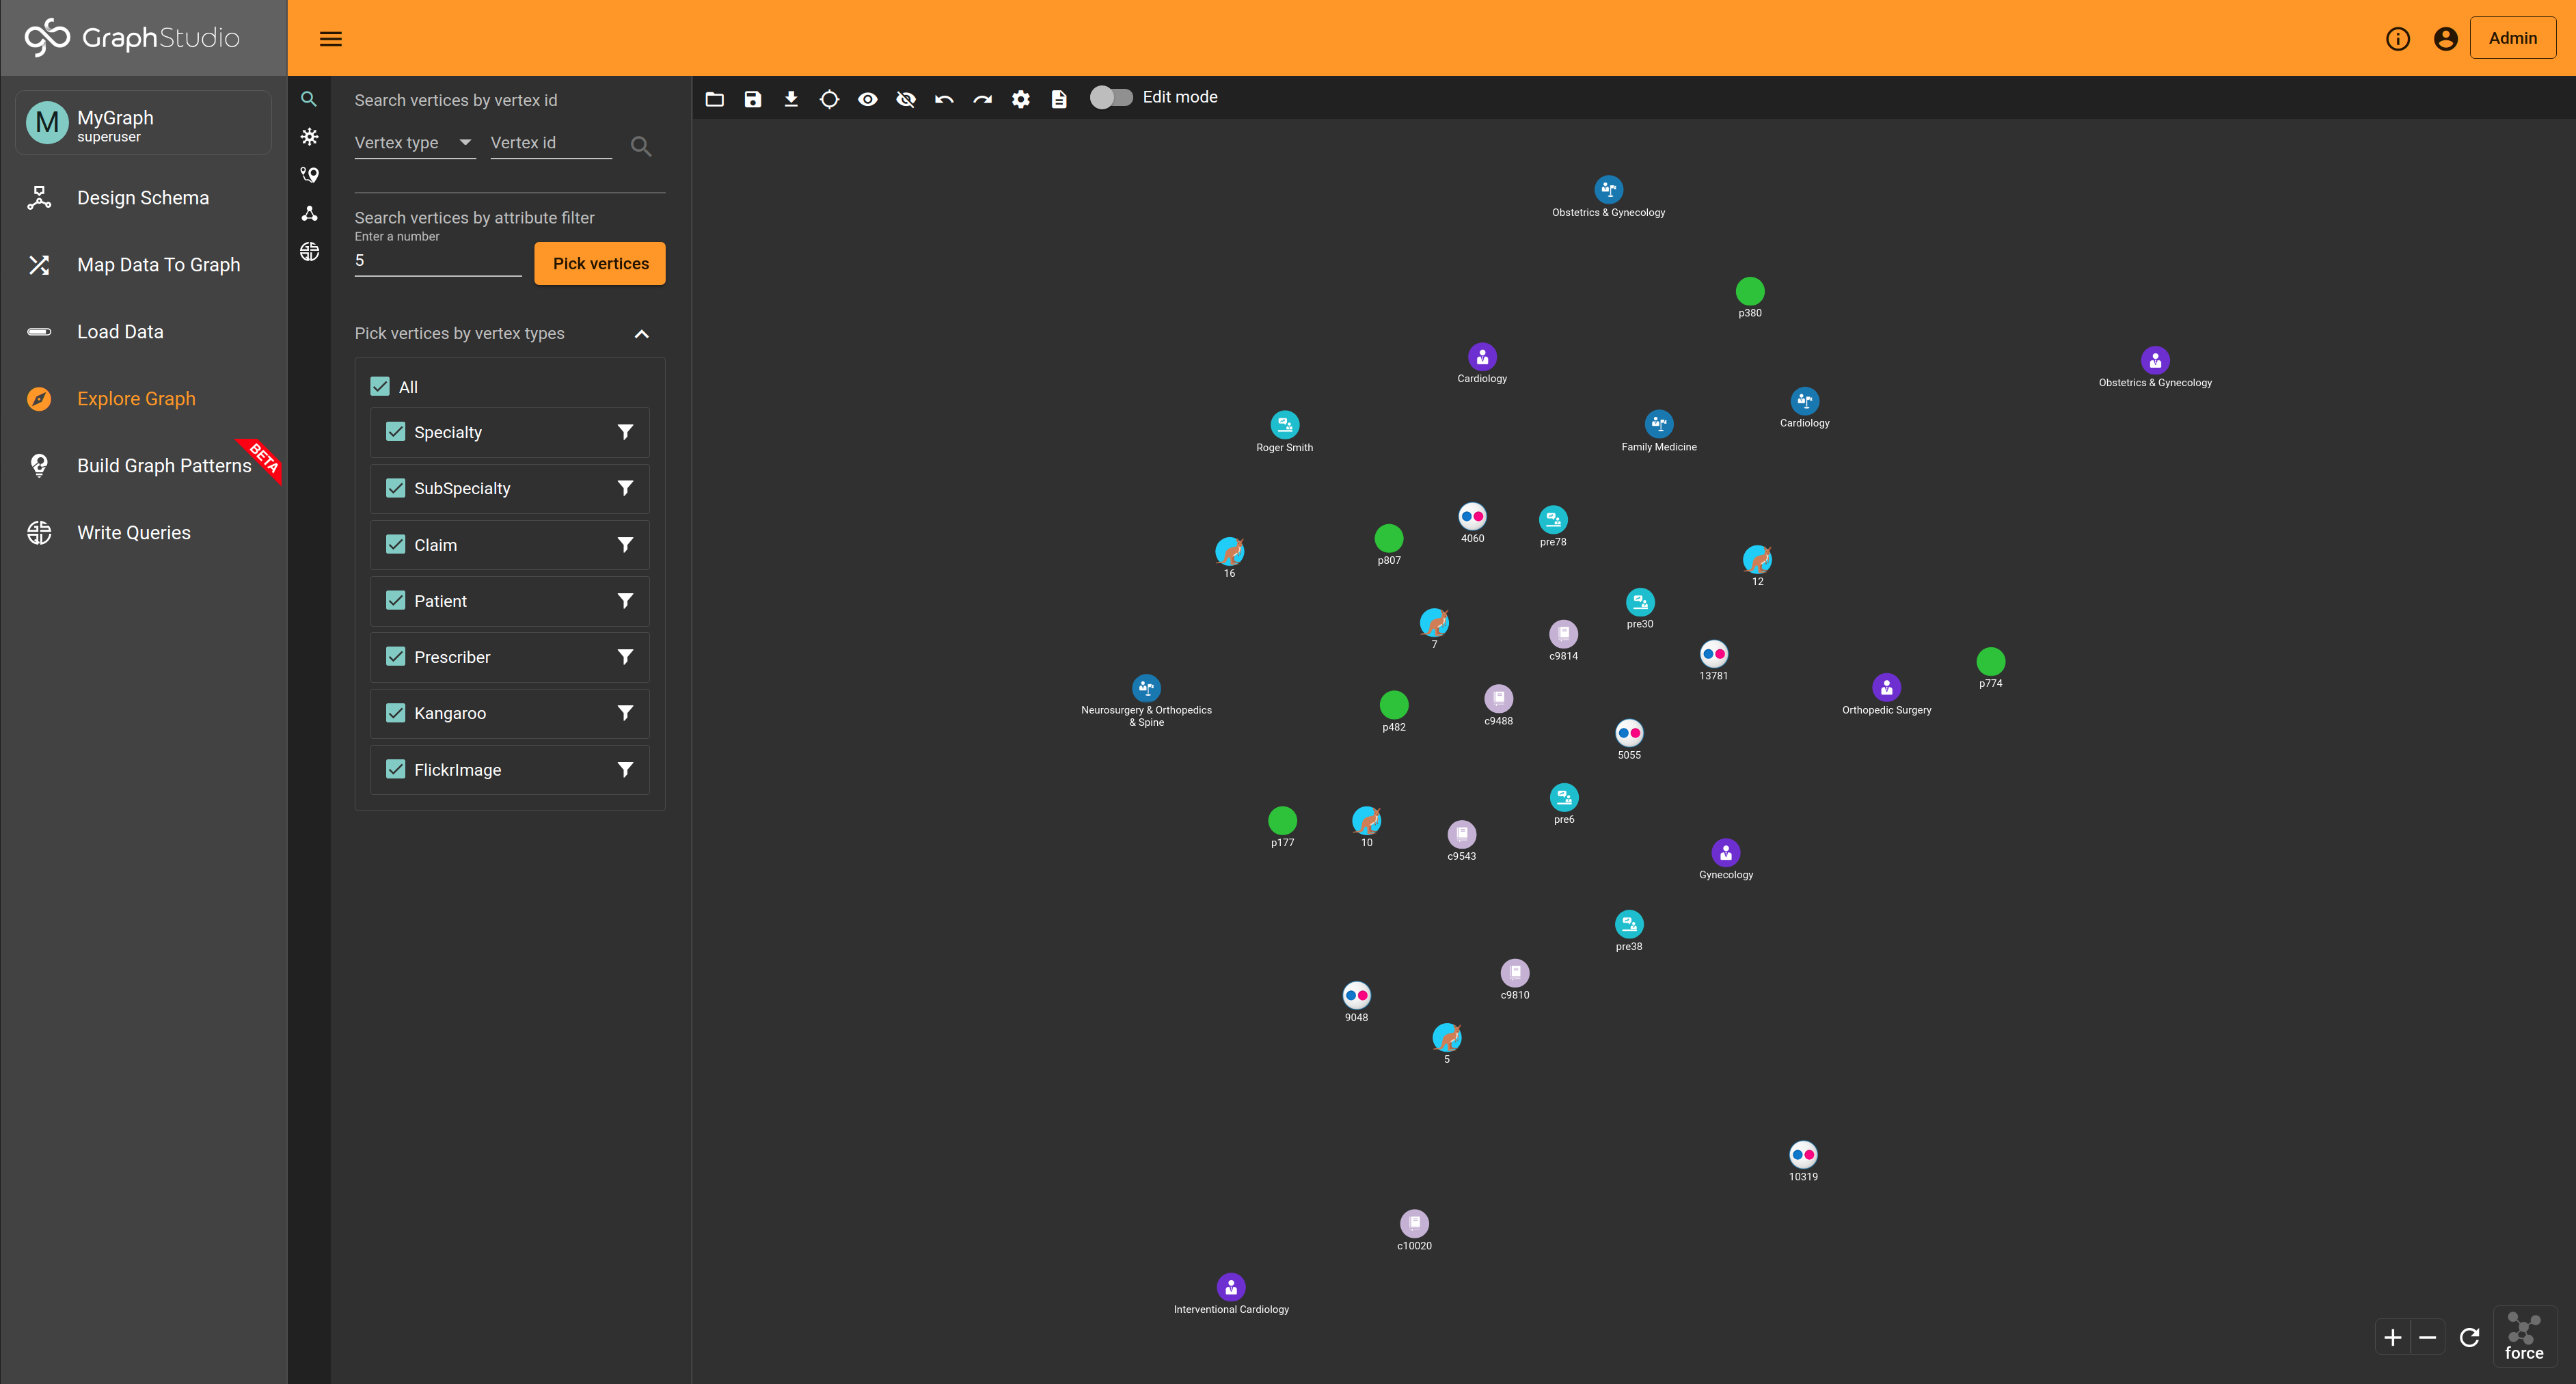The height and width of the screenshot is (1384, 2576).
Task: Collapse the pick vertices by vertex types panel
Action: coord(642,333)
